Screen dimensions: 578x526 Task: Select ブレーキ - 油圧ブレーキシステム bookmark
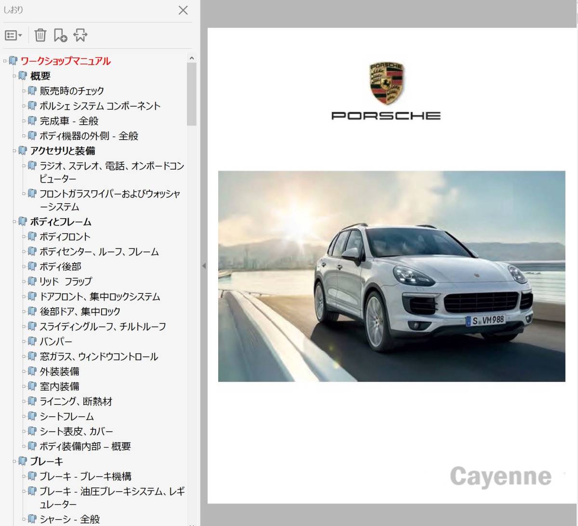click(x=112, y=497)
